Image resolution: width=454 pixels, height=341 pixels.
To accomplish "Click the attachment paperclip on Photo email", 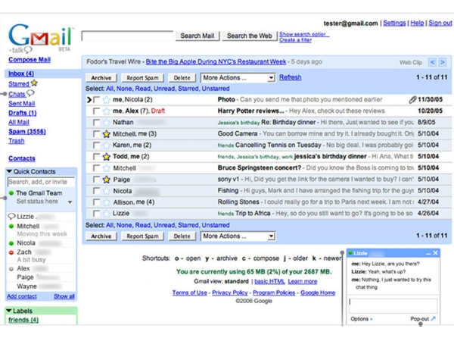I will [412, 100].
